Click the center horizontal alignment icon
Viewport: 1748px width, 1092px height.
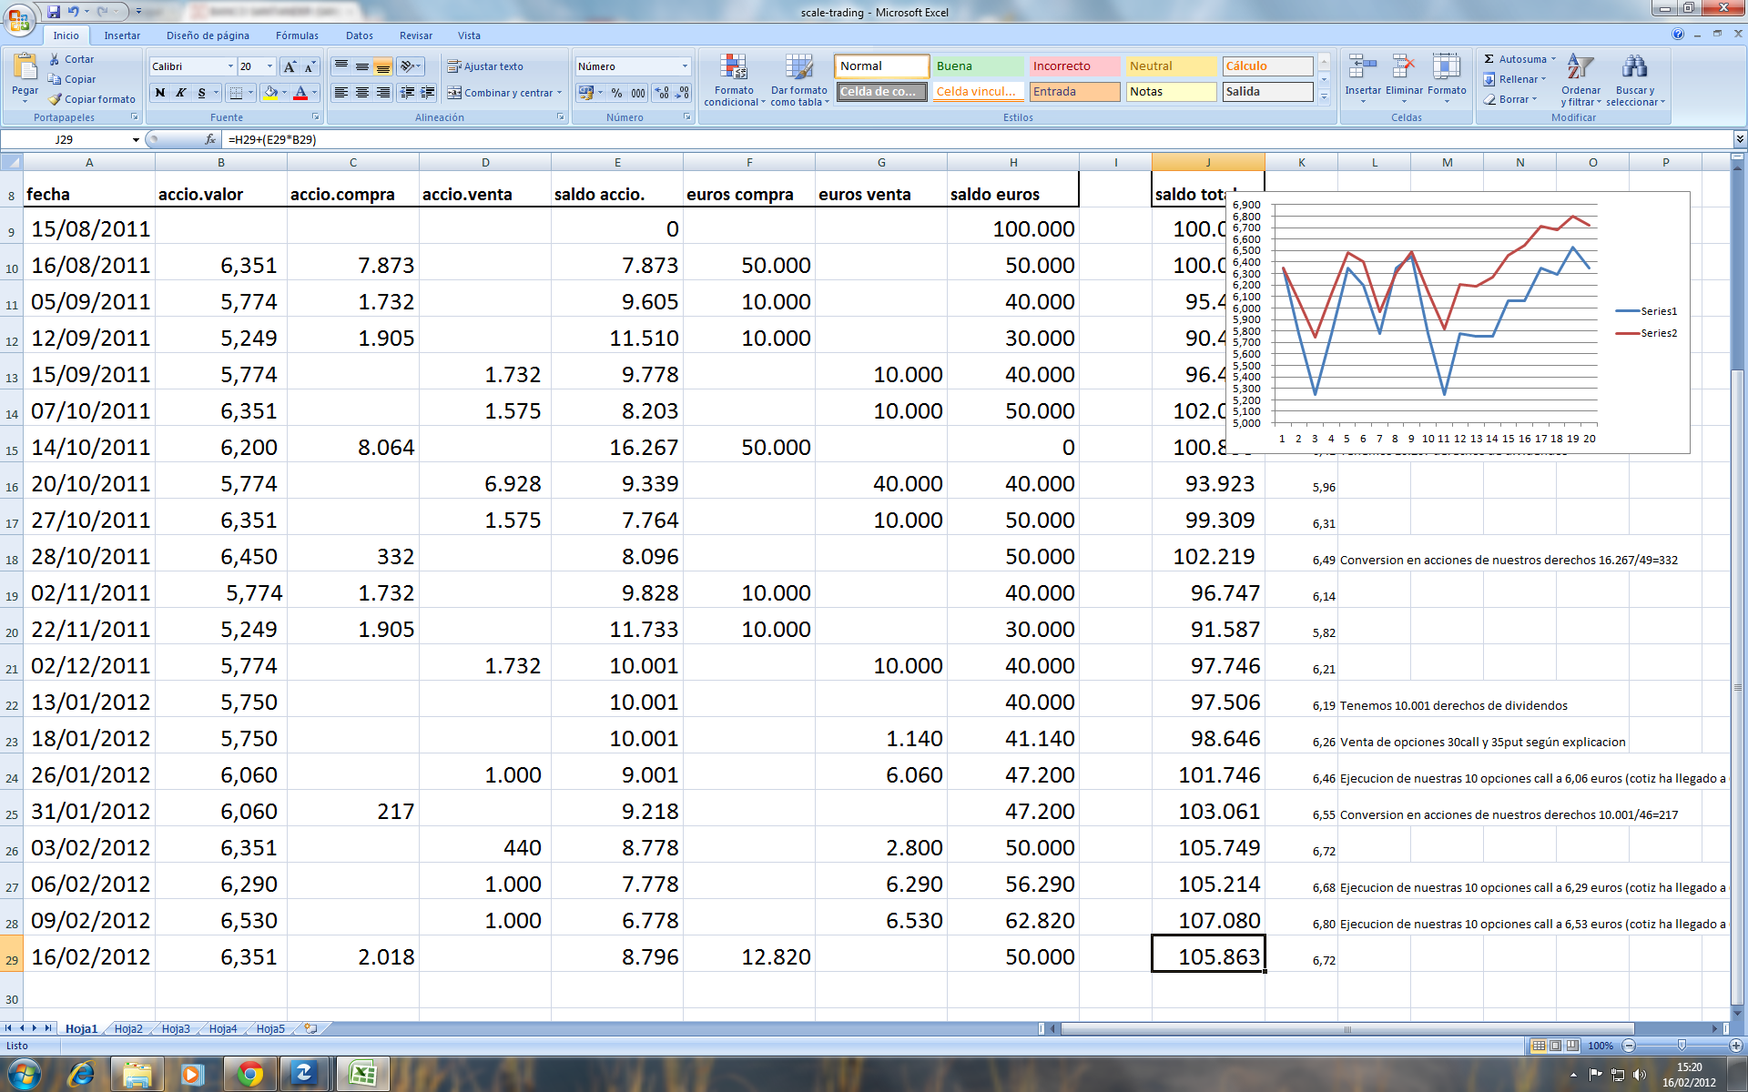362,93
